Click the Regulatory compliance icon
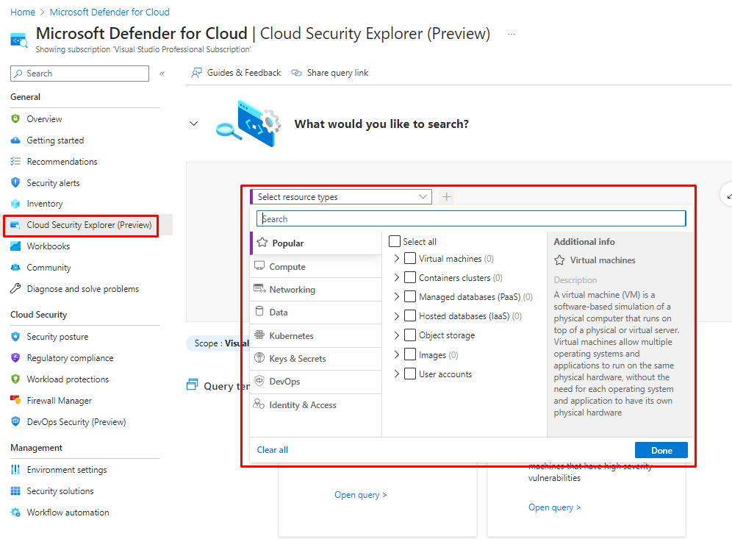 pyautogui.click(x=15, y=358)
